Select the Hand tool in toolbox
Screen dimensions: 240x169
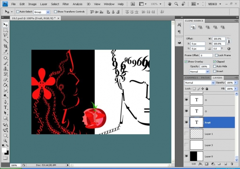[x=5, y=135]
